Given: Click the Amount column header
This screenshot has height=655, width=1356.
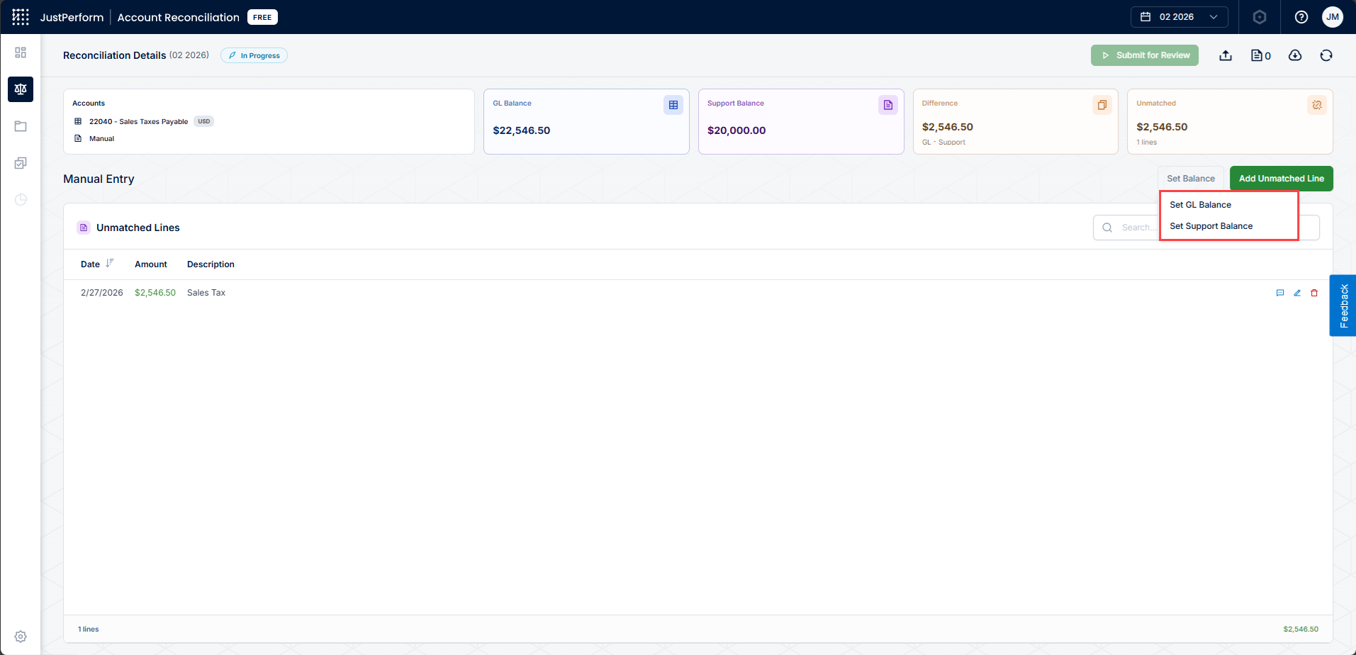Looking at the screenshot, I should coord(151,264).
